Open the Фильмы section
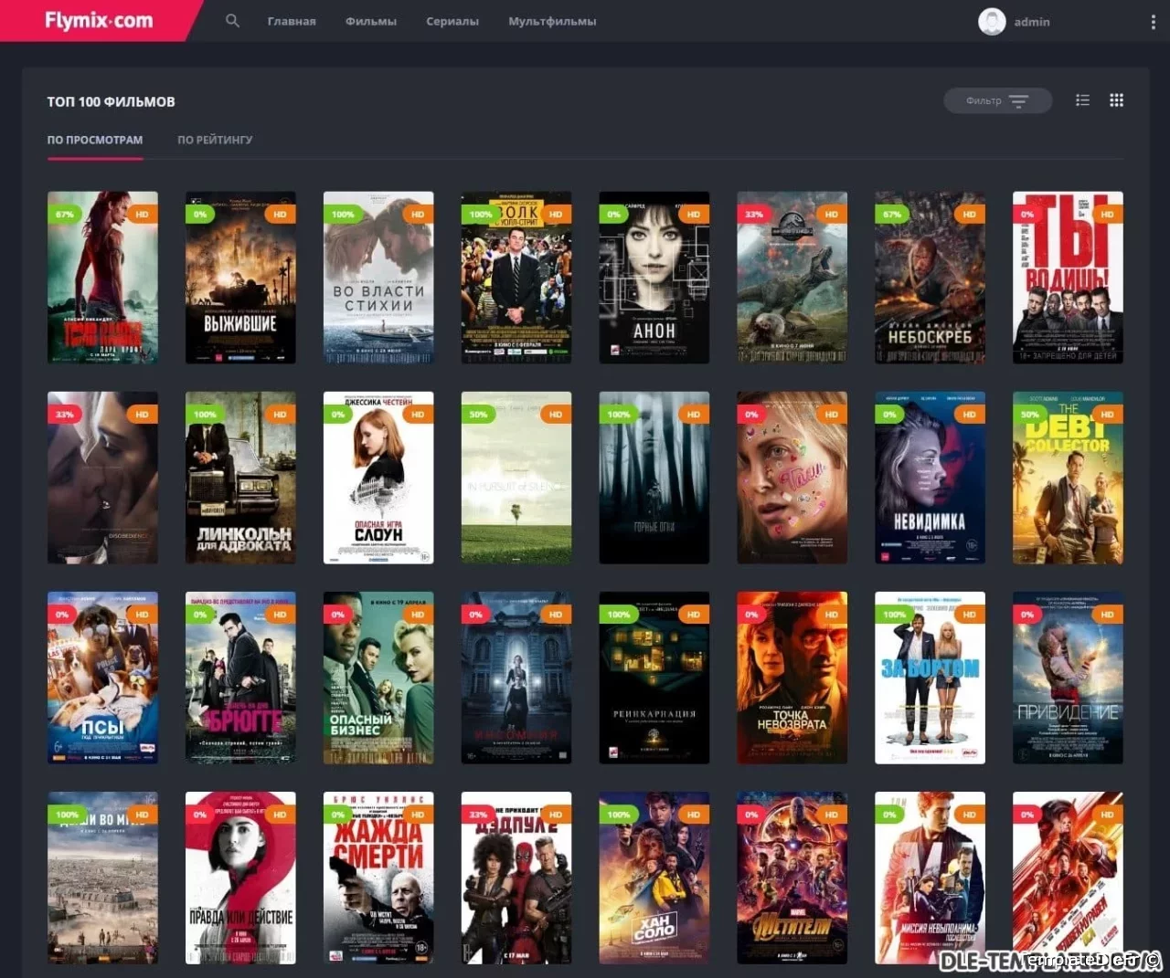Viewport: 1170px width, 978px height. 370,21
